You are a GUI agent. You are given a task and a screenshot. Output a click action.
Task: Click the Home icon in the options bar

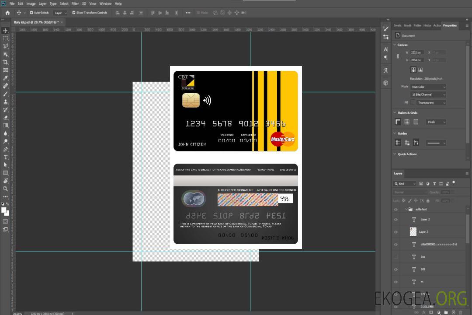[7, 13]
